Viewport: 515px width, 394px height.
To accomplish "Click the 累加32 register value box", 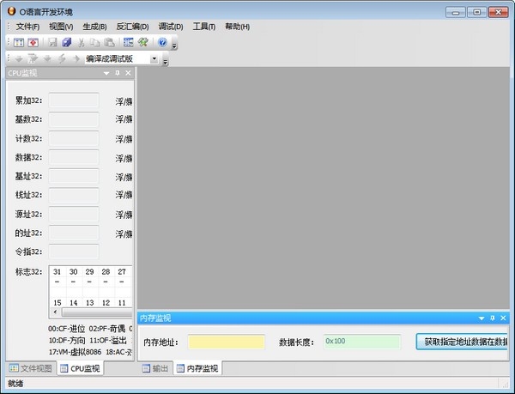I will (x=73, y=101).
